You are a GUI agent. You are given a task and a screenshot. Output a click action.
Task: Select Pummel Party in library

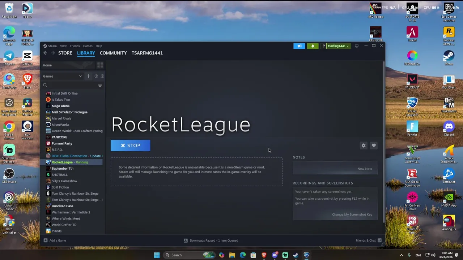[62, 143]
